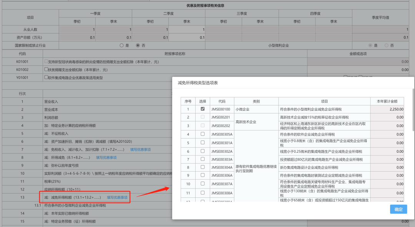
Task: Click row 2 营业成本 label
Action: pos(51,110)
